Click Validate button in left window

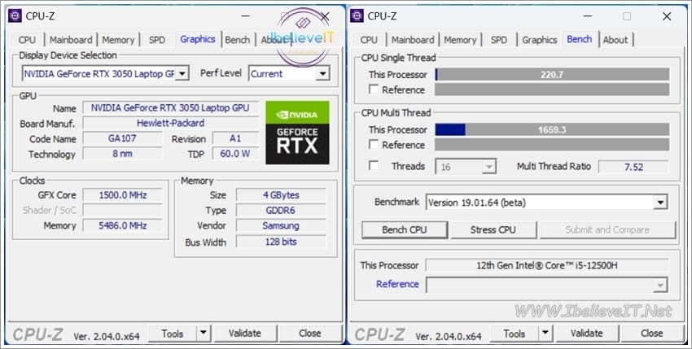(x=244, y=333)
